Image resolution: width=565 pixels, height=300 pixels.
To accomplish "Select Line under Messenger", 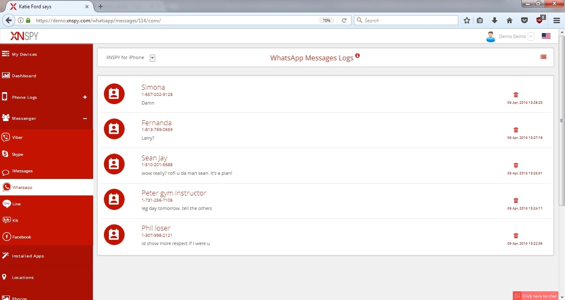I will click(46, 204).
